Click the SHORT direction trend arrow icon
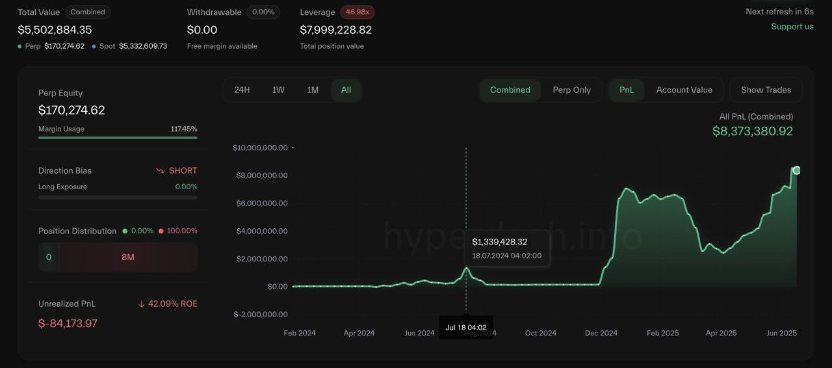This screenshot has width=832, height=368. tap(161, 170)
